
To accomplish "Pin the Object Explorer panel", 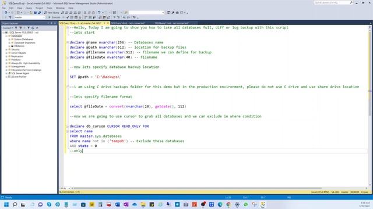I will (52, 23).
